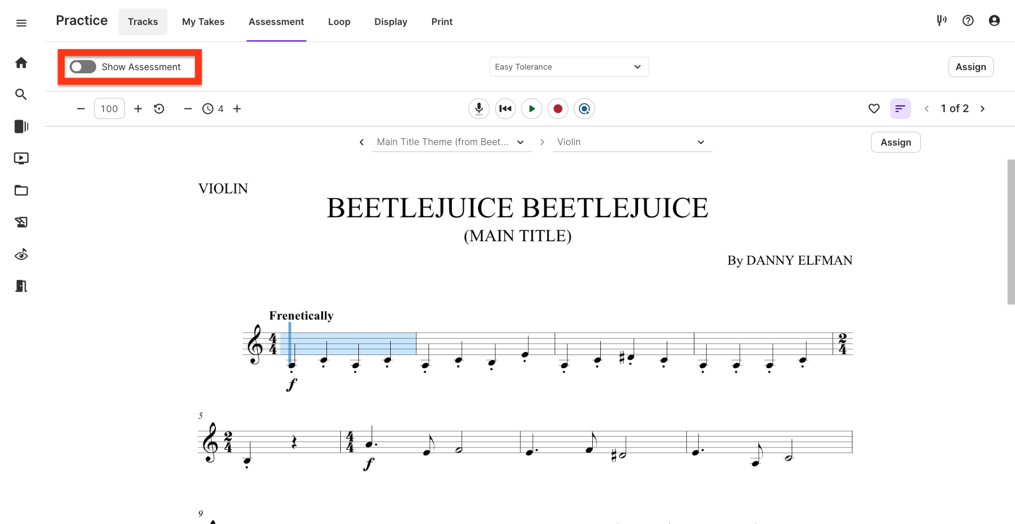Open the Main Title Theme piece dropdown

click(x=451, y=142)
